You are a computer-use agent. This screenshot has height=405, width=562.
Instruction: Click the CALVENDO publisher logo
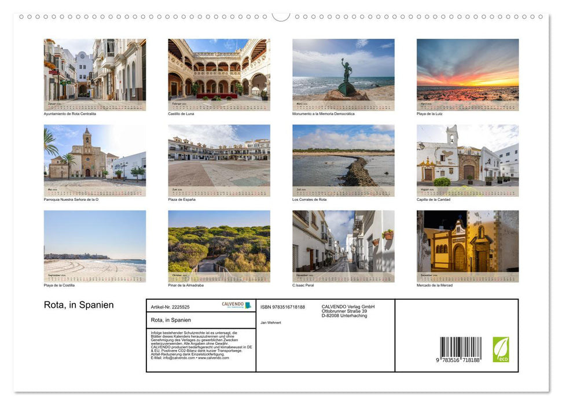click(x=233, y=305)
